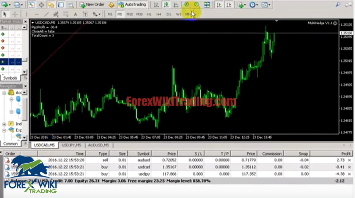Click Navigator scroll up arrow
This screenshot has height=198, width=355.
pos(24,92)
